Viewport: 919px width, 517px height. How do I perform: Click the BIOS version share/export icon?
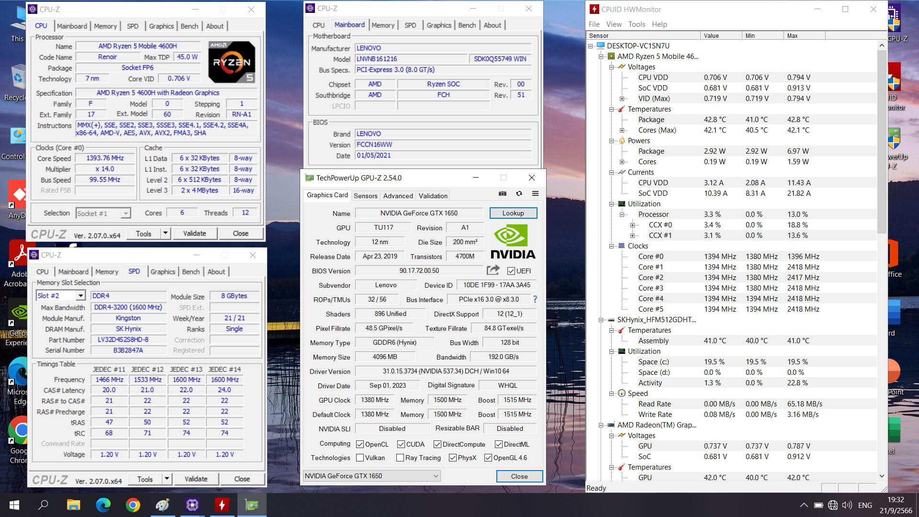click(493, 270)
